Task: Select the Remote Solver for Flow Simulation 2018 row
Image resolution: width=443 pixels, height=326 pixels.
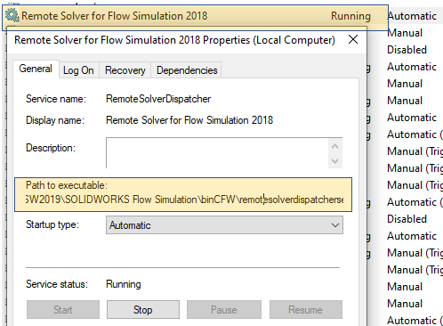Action: pyautogui.click(x=195, y=16)
